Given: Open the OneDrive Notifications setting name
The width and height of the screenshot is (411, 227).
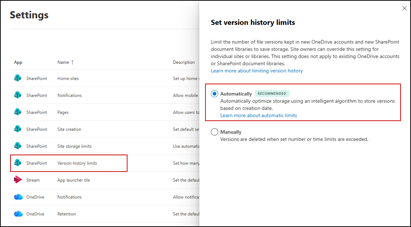Looking at the screenshot, I should coord(69,197).
